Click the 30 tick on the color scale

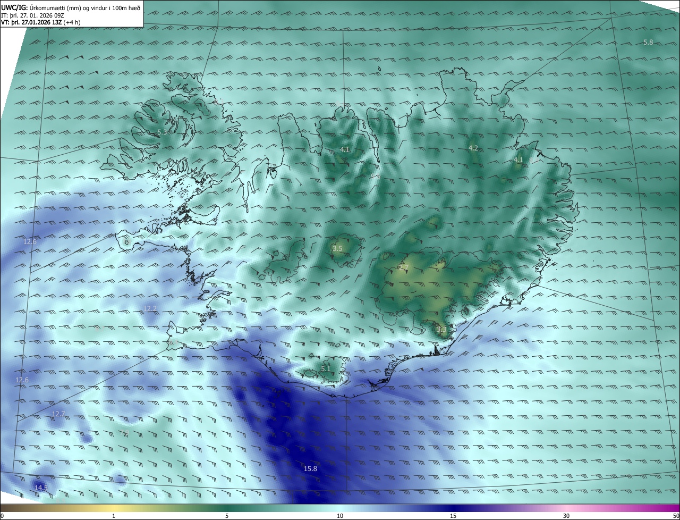[x=566, y=516]
